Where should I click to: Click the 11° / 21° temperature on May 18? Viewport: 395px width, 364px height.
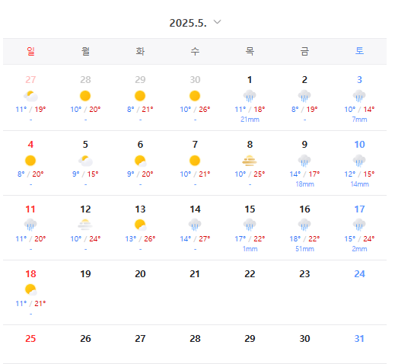coord(30,304)
